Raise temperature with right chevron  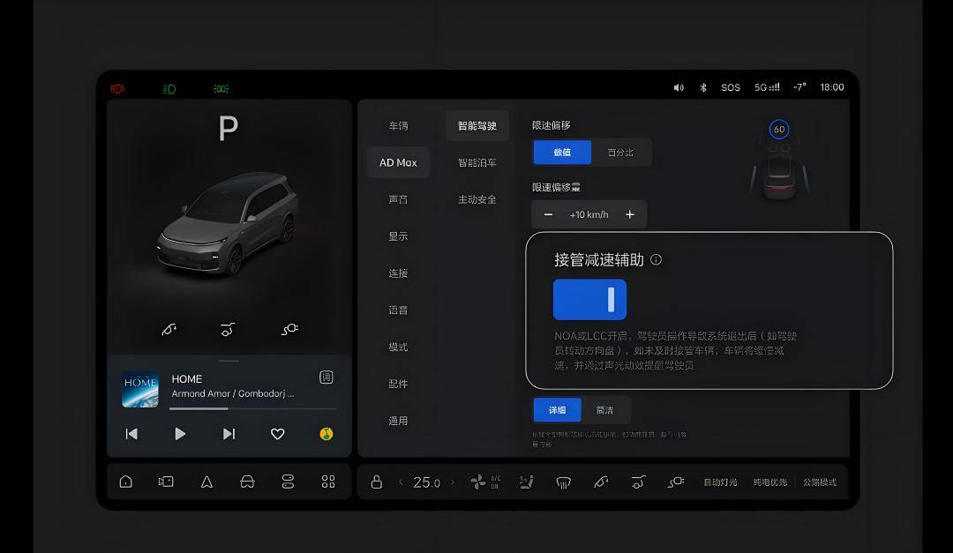[452, 482]
